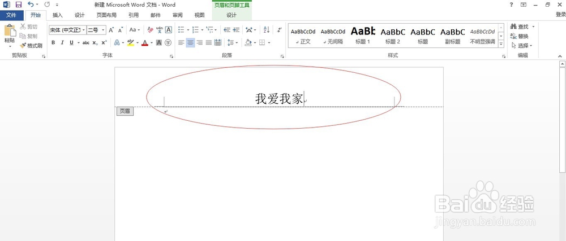Viewport: 566px width, 241px height.
Task: Toggle Italic formatting
Action: (x=62, y=43)
